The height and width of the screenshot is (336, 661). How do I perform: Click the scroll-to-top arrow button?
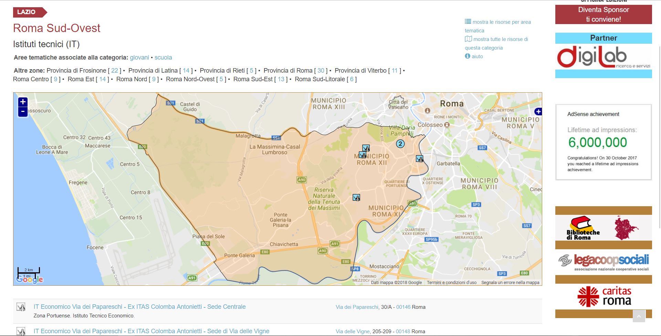tap(639, 316)
